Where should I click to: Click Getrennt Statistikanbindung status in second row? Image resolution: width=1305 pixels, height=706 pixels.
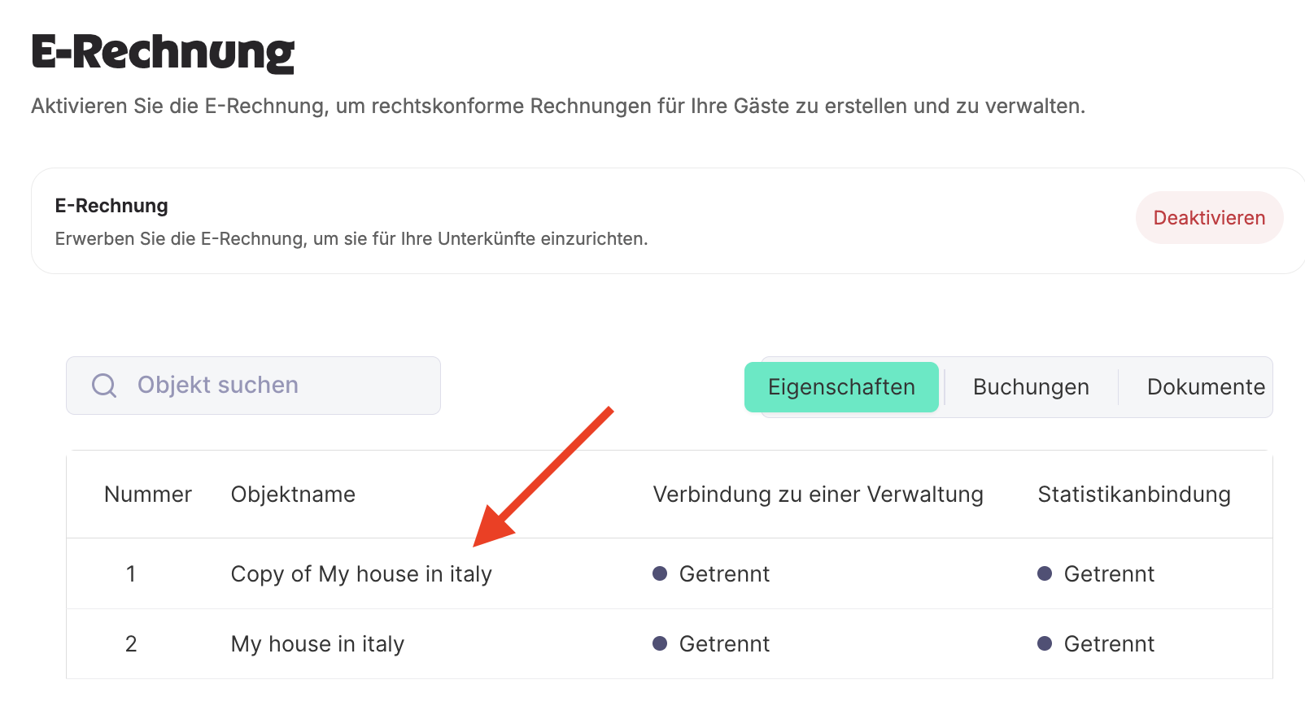(x=1109, y=644)
